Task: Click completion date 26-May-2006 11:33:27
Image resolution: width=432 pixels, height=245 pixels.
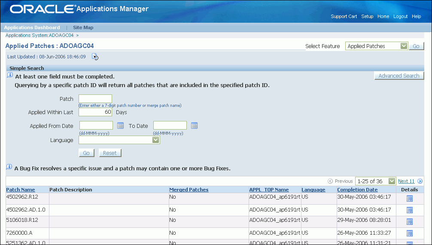Action: (x=364, y=233)
